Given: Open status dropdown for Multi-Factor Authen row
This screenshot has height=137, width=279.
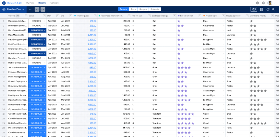Looking at the screenshot, I should 44,54.
